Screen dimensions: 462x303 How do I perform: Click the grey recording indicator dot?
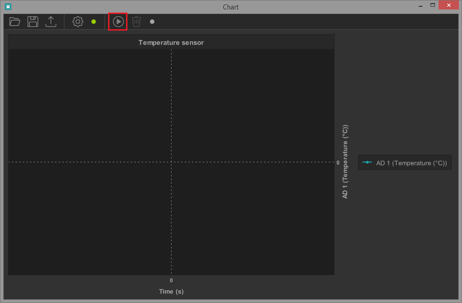point(152,22)
